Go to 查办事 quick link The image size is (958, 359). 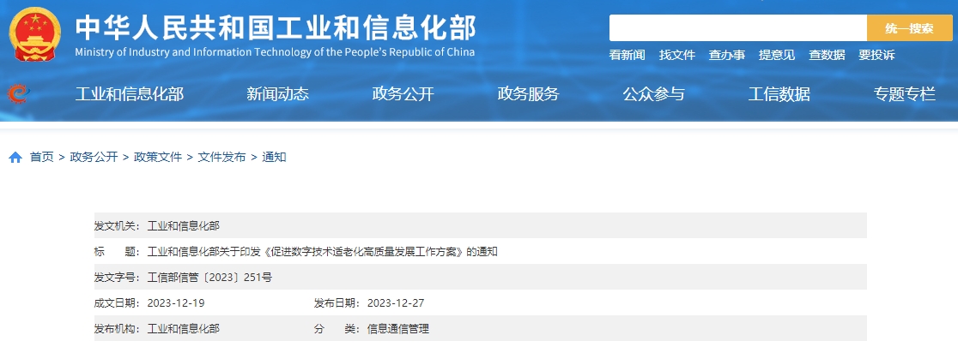pyautogui.click(x=726, y=55)
